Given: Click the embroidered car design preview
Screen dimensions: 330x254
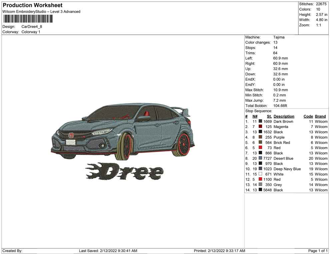Looking at the screenshot, I should (x=123, y=132).
